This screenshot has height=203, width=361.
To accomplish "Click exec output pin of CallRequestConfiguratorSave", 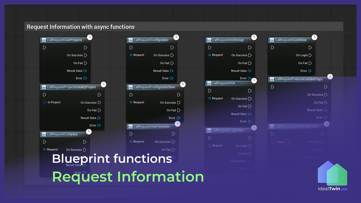I will tap(179, 95).
